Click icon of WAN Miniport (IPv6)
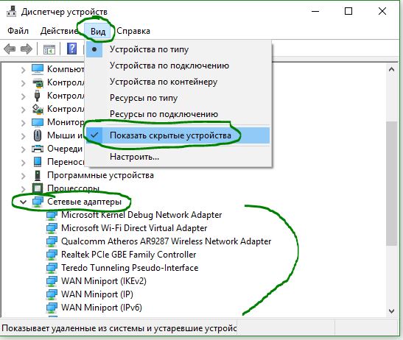 [x=52, y=308]
